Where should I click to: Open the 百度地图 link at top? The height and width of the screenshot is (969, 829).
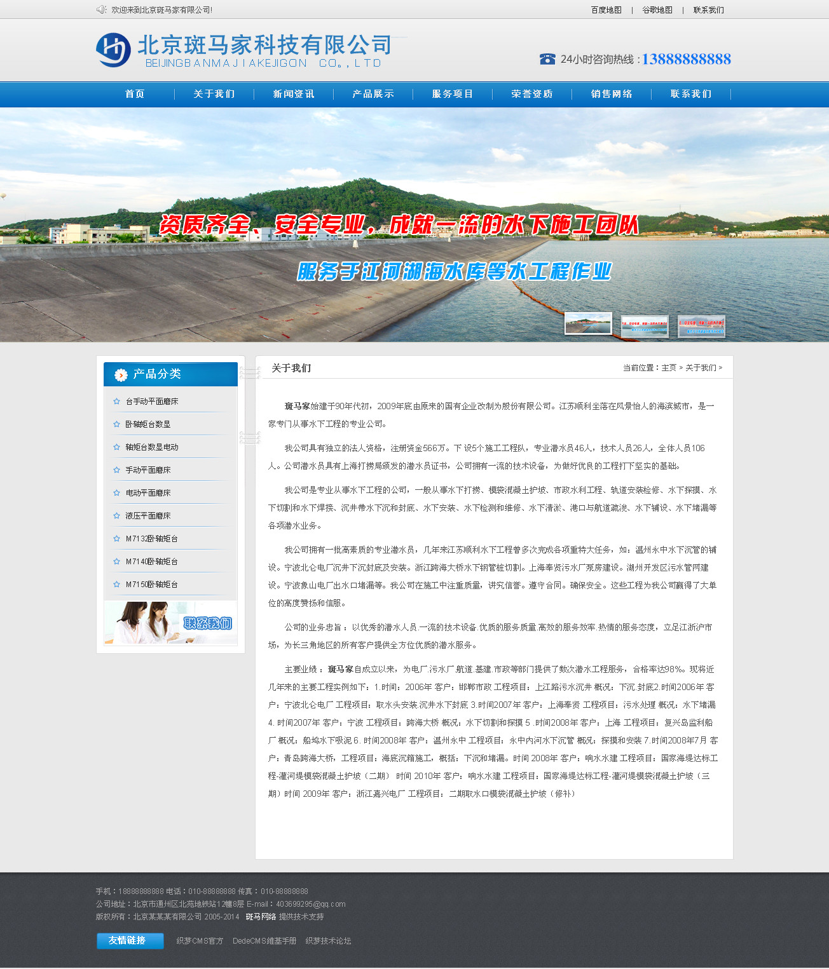click(x=606, y=10)
